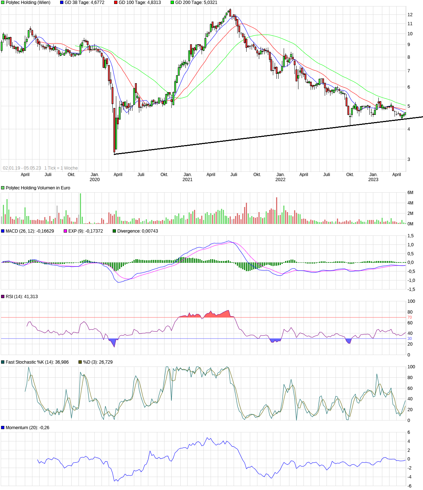Select the 'EXP (9): -0,17372' label
This screenshot has width=423, height=490.
coord(86,231)
